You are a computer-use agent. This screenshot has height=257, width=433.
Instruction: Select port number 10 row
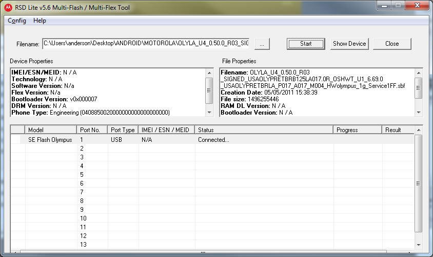point(212,218)
